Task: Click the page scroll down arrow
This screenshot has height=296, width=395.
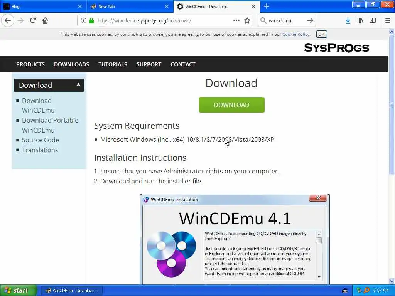Action: 392,281
